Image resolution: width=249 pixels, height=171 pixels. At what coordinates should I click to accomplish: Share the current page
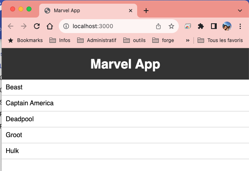(158, 26)
